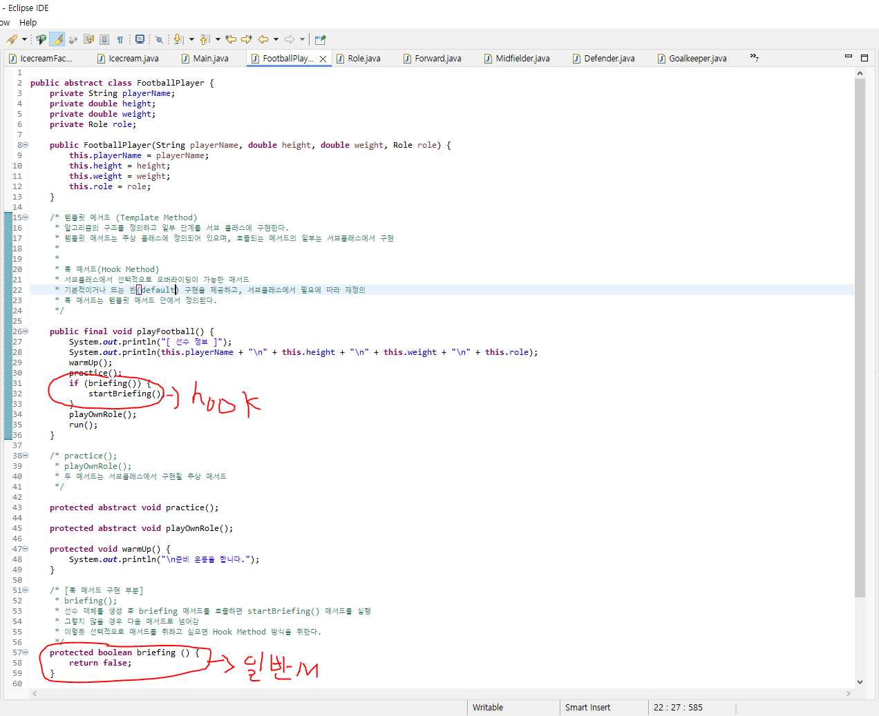Maximize the editor area
The width and height of the screenshot is (879, 716).
[x=864, y=57]
